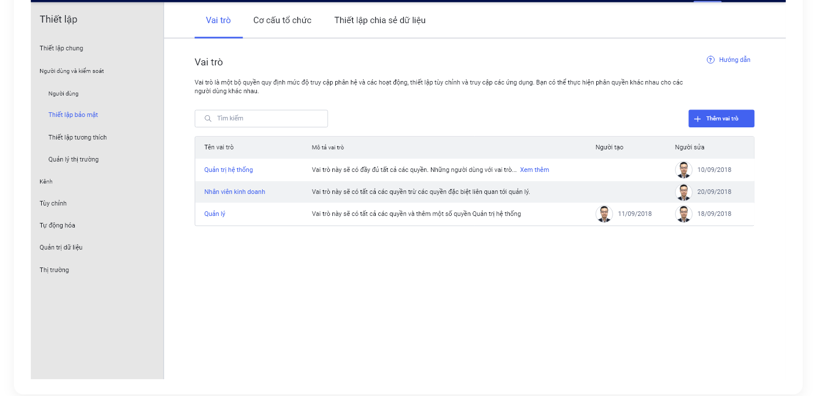The width and height of the screenshot is (816, 396).
Task: Click the Tên vai trò column header
Action: [x=219, y=148]
